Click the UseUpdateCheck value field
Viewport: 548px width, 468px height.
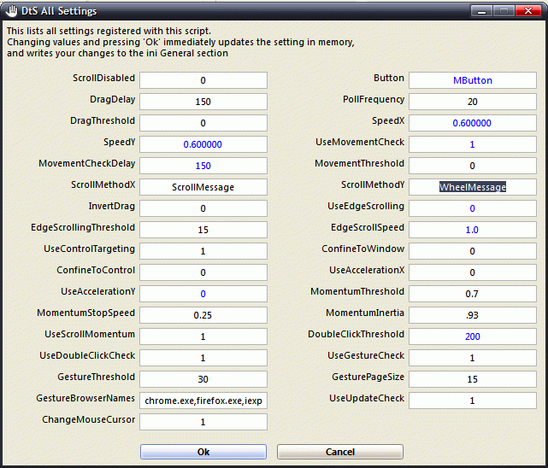click(x=473, y=401)
